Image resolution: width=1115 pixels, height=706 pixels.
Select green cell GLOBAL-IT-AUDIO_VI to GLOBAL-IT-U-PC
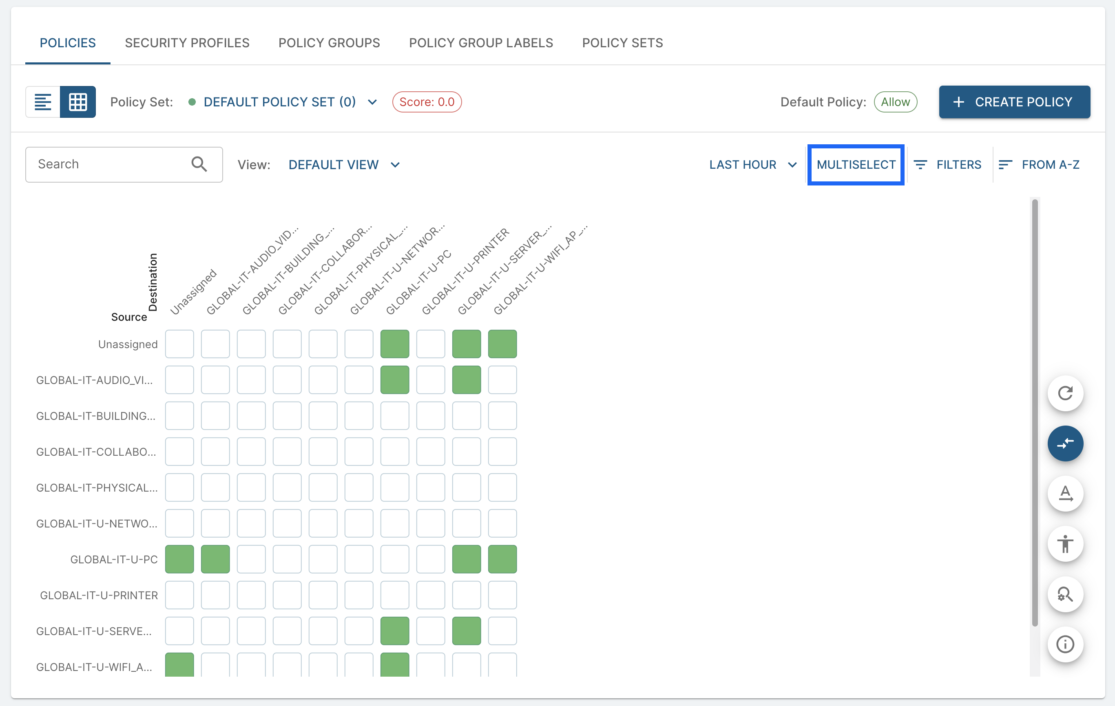[x=394, y=379]
